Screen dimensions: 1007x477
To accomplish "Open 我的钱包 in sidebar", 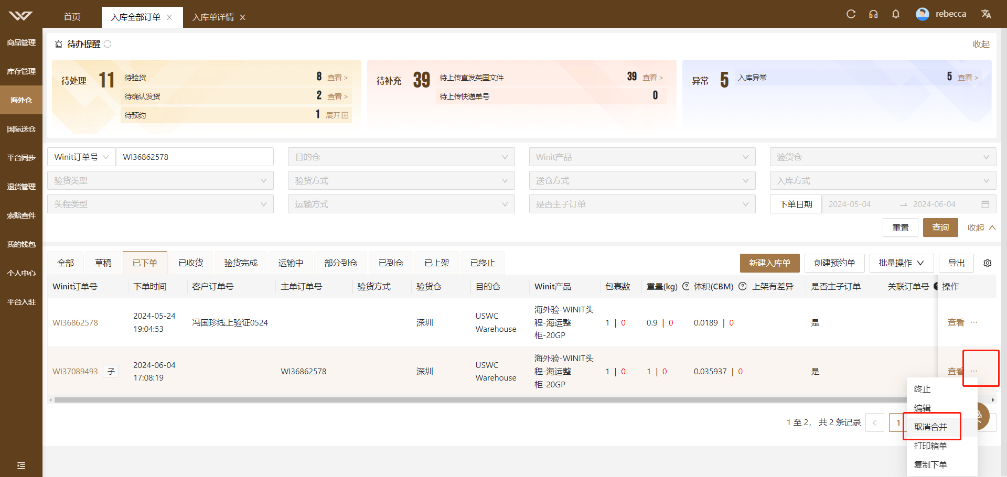I will coord(21,244).
